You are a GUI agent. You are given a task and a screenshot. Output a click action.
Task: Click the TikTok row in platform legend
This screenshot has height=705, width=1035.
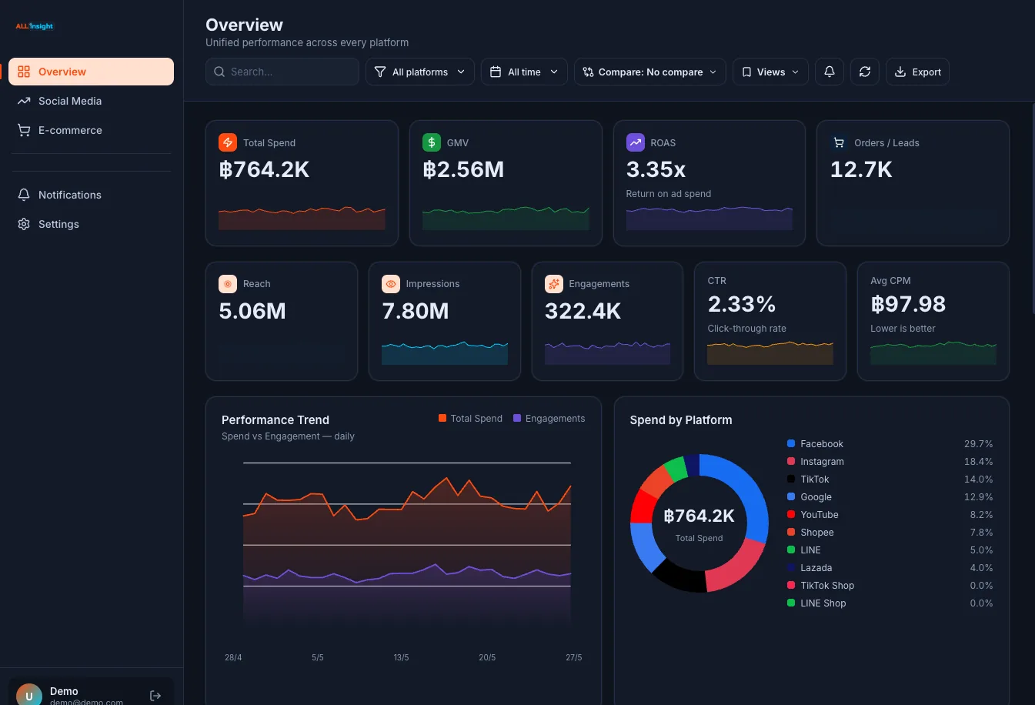tap(890, 479)
